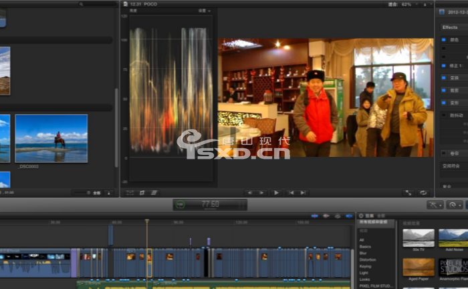Select All category in Effects browser
The image size is (468, 289).
pyautogui.click(x=362, y=240)
